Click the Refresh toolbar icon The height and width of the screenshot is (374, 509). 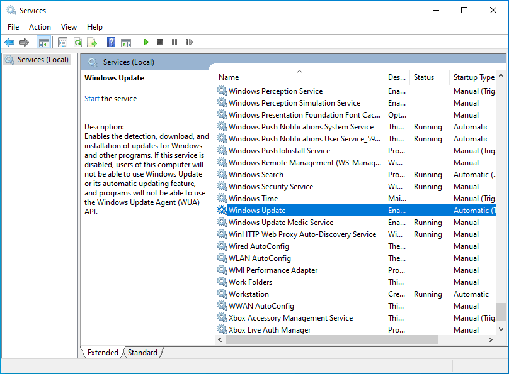(77, 42)
